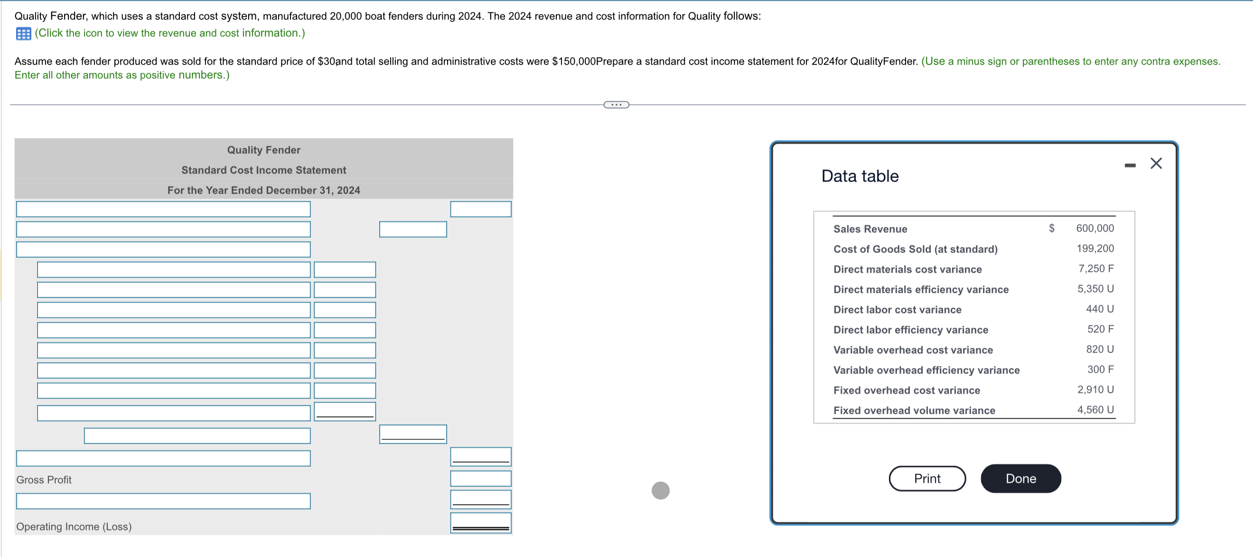The image size is (1254, 557).
Task: Select the third row label field
Action: (163, 250)
